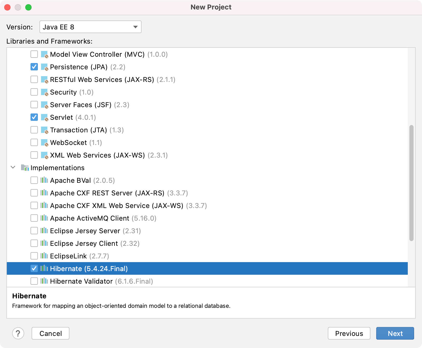Collapse the Implementations section
This screenshot has width=422, height=348.
[x=13, y=168]
